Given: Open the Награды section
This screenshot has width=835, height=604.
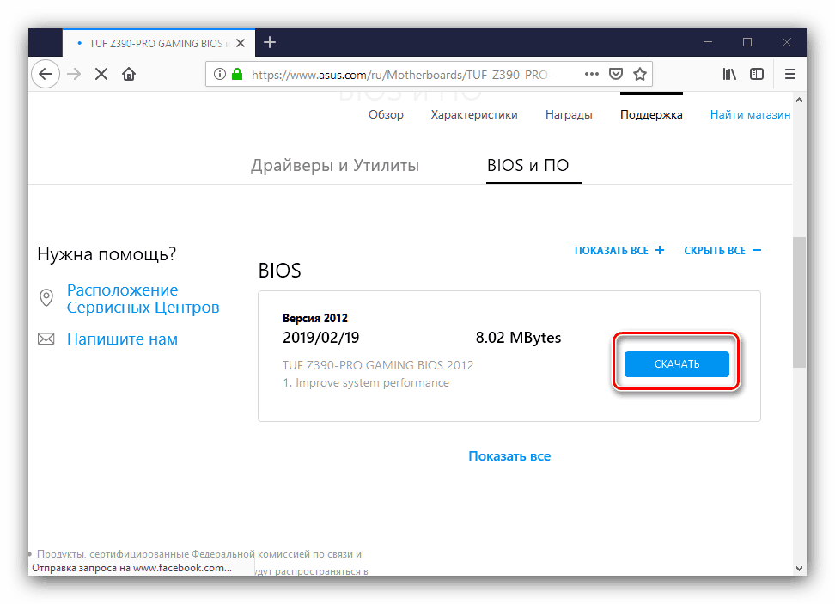Looking at the screenshot, I should click(x=569, y=114).
